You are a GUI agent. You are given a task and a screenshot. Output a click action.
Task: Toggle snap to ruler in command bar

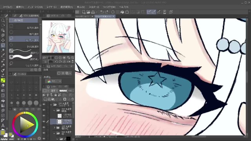(149, 12)
